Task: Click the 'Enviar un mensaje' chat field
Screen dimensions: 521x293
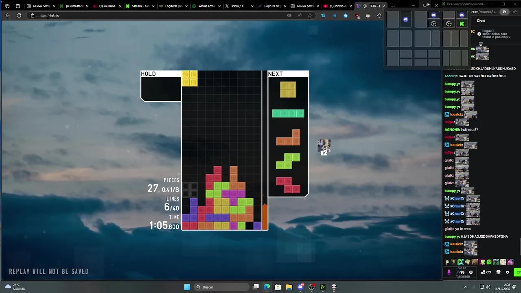Action: coord(461,273)
